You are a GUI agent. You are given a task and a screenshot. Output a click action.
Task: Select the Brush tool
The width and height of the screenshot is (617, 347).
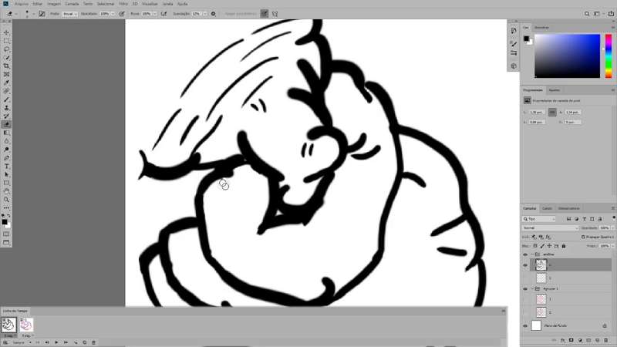[6, 99]
